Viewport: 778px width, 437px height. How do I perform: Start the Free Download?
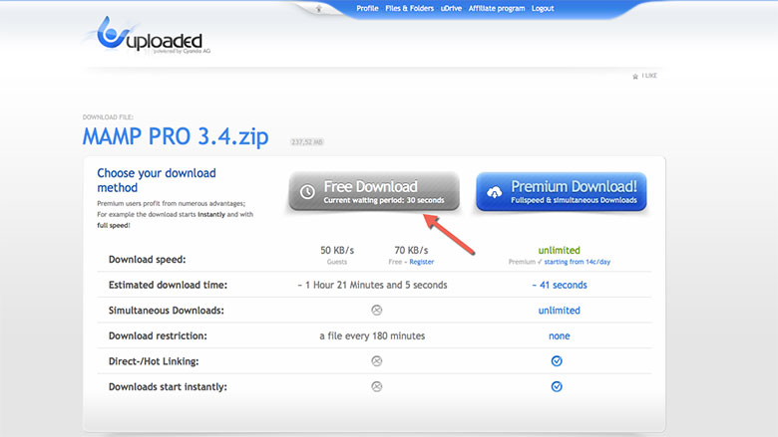[x=374, y=192]
